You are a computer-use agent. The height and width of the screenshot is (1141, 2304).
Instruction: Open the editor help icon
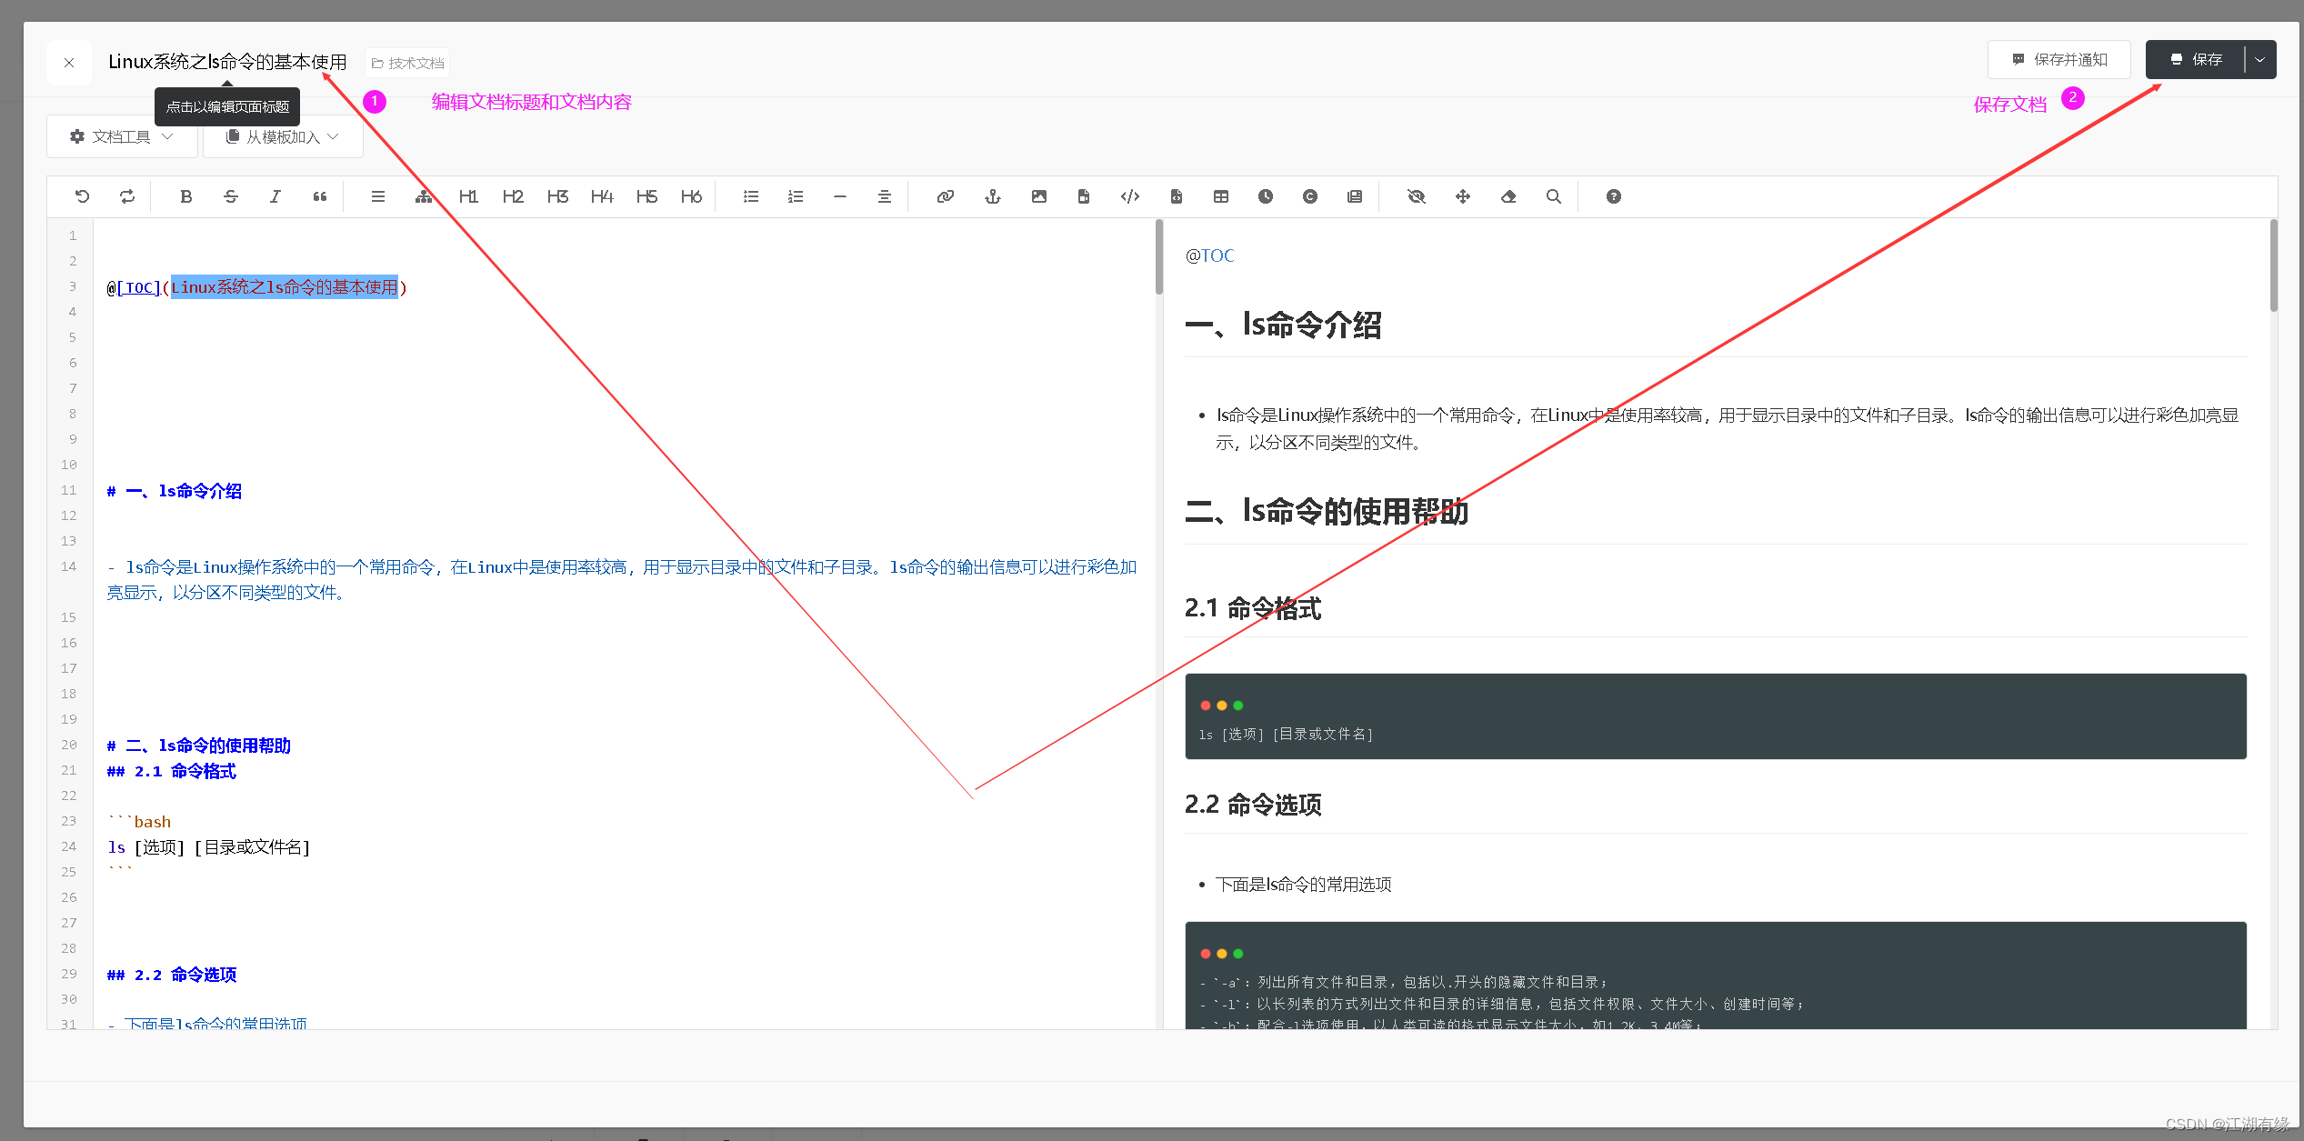pos(1614,196)
